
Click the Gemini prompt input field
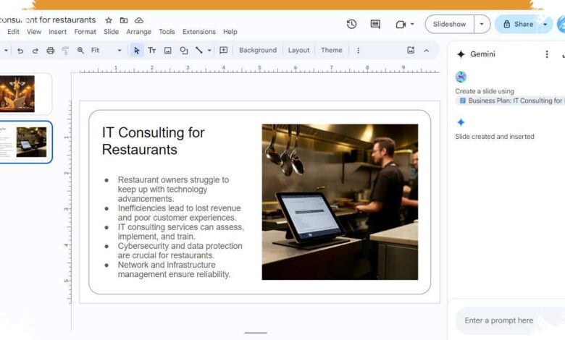[510, 320]
